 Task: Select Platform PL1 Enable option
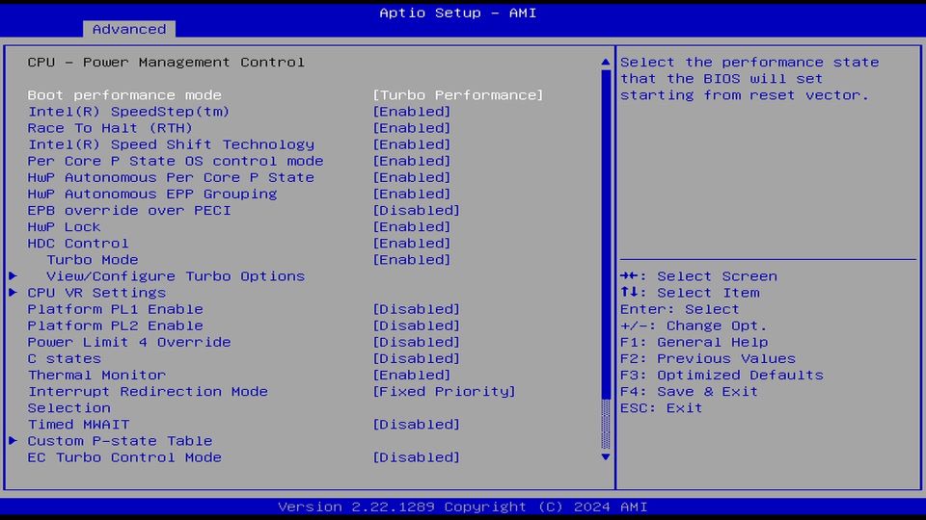point(115,309)
